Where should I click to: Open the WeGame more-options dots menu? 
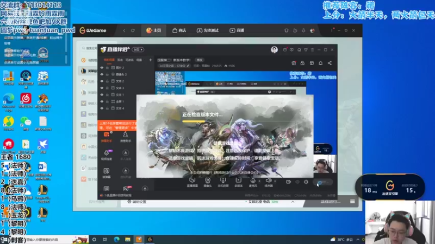(x=332, y=30)
